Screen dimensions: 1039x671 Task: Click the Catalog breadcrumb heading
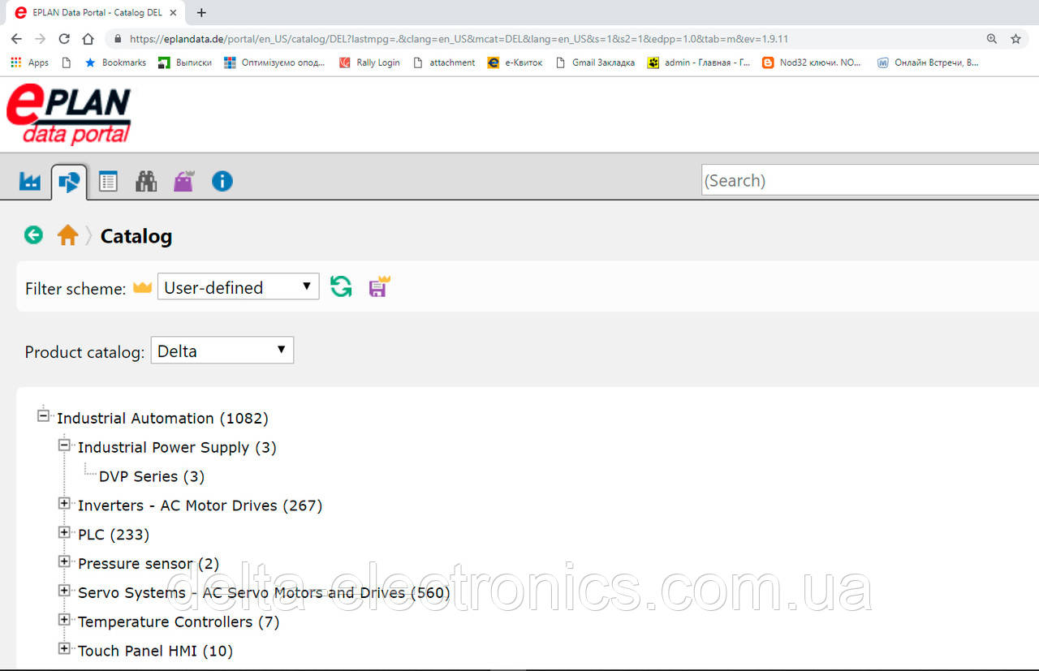pos(136,236)
